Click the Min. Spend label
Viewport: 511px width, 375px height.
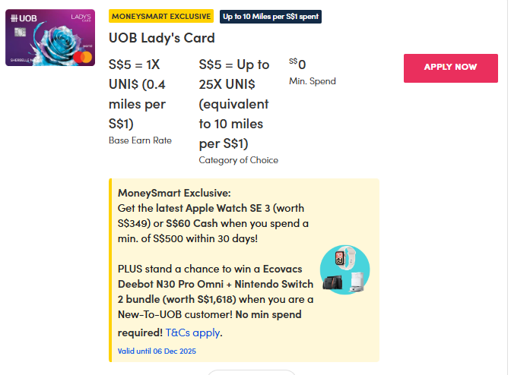[x=313, y=81]
